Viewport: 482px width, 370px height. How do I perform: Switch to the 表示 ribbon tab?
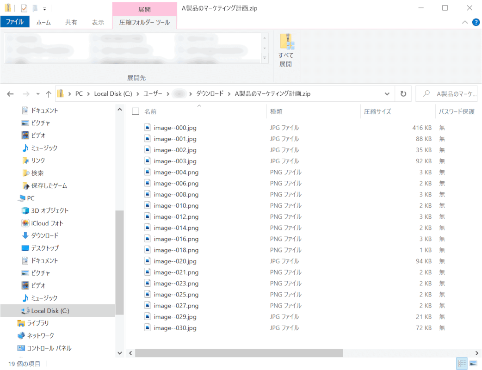tap(98, 22)
